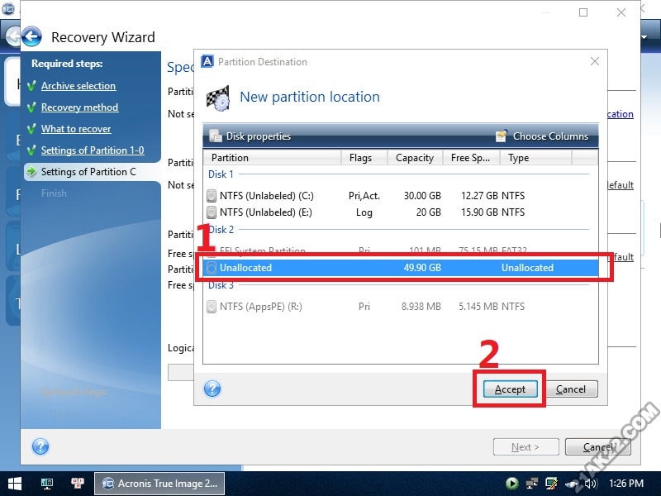Sort by Capacity column header
This screenshot has width=661, height=496.
coord(415,158)
